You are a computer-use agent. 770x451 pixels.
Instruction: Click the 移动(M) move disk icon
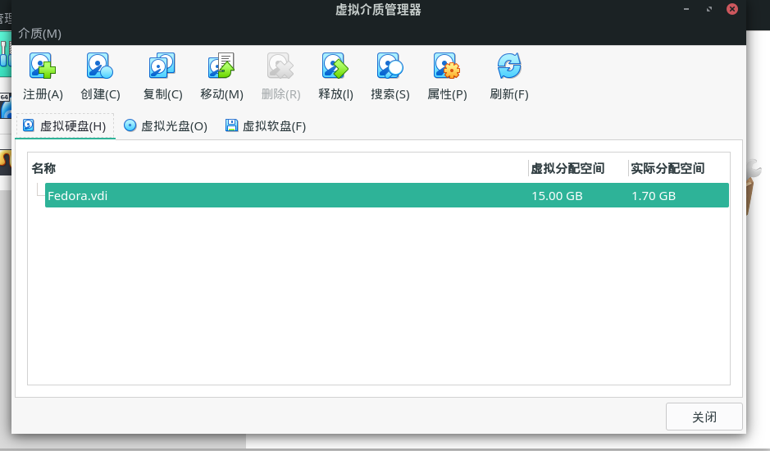(x=221, y=66)
